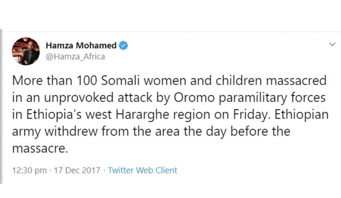The height and width of the screenshot is (198, 341).
Task: Click the word 'Oromo' in the tweet
Action: click(x=194, y=98)
